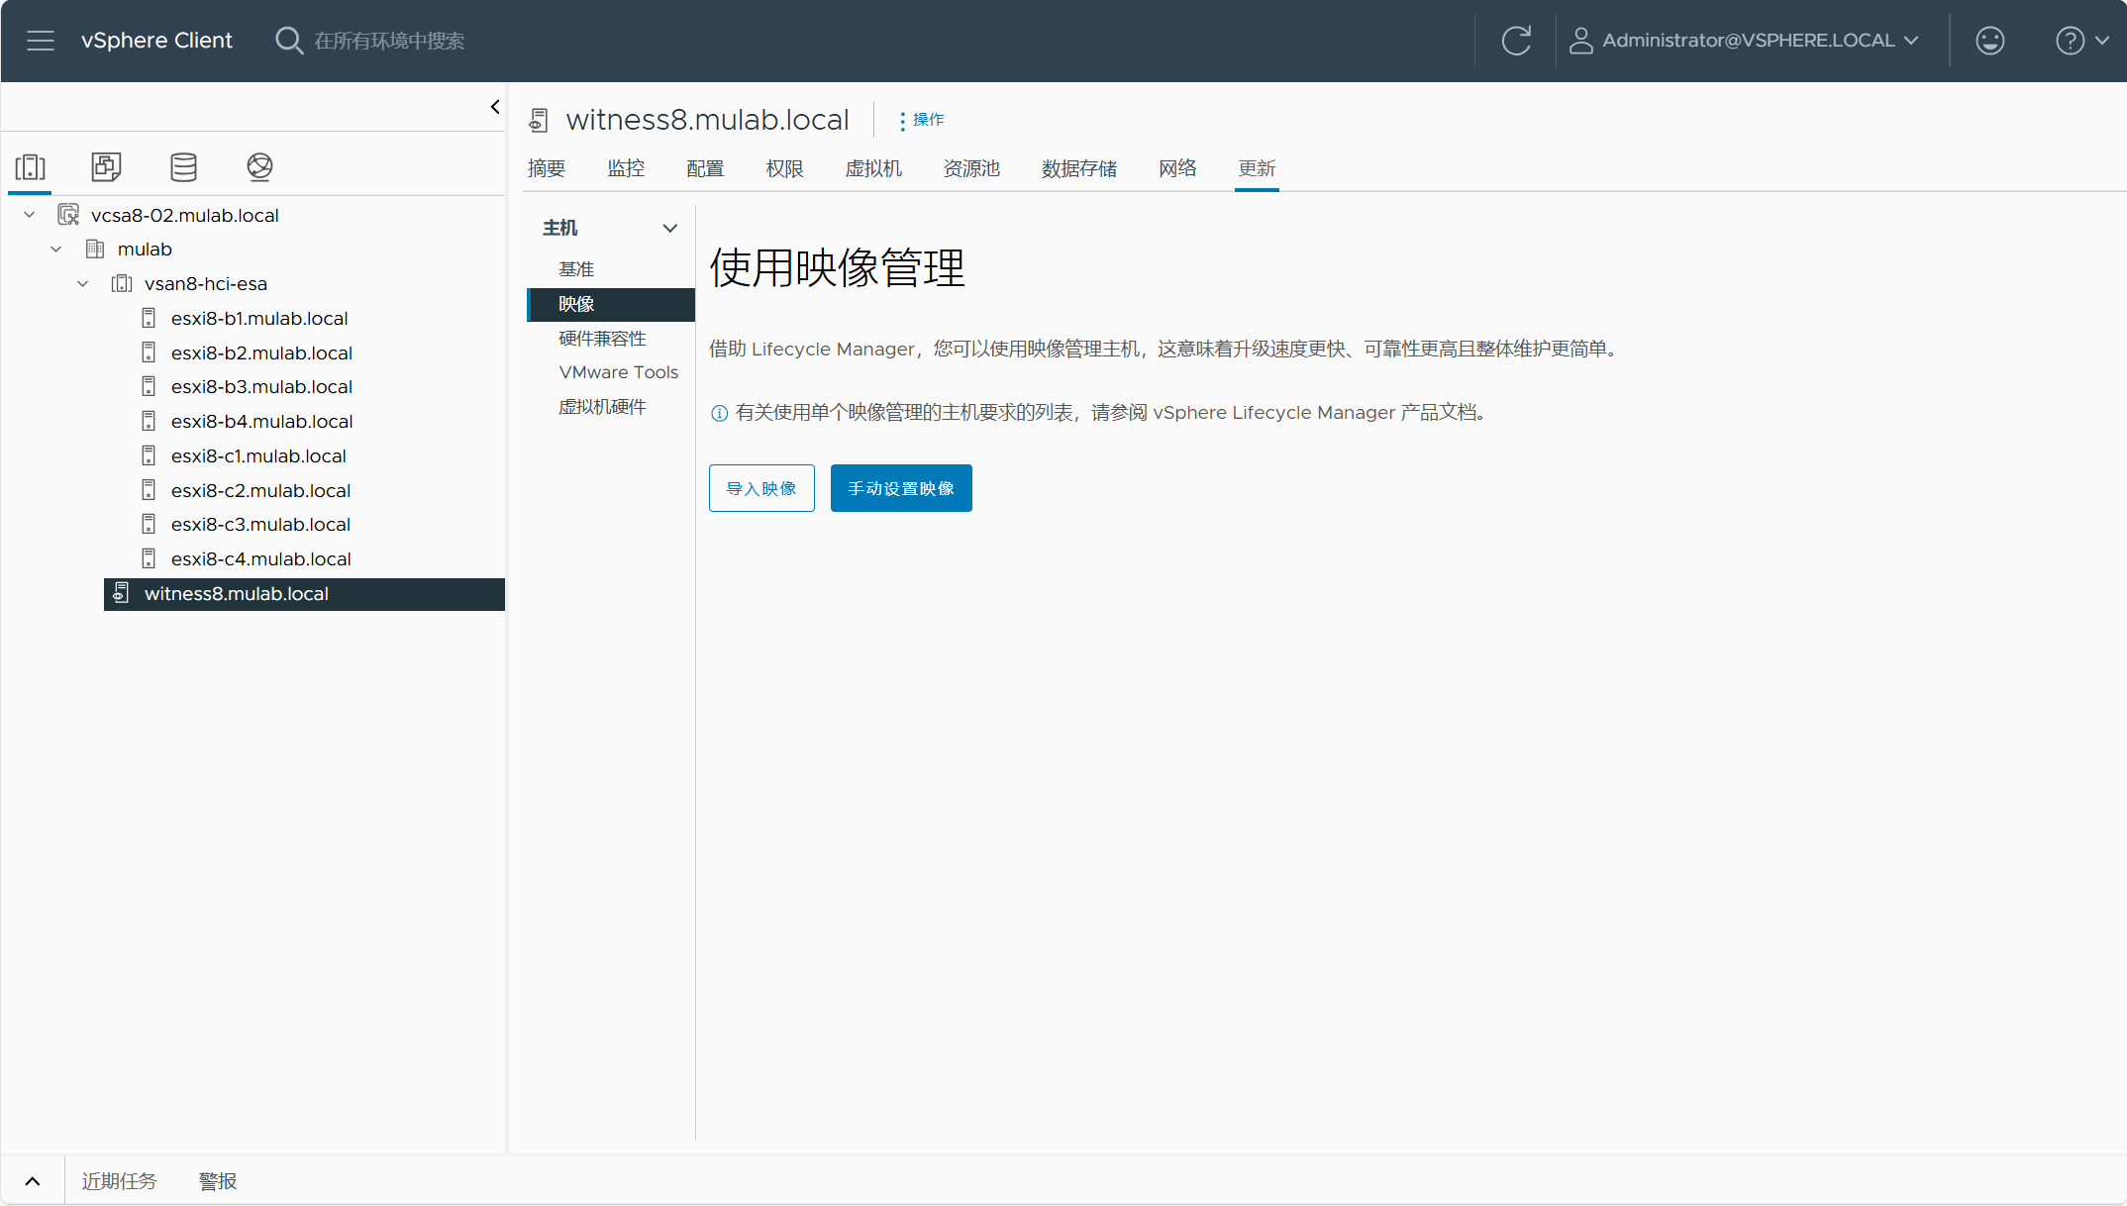Viewport: 2127px width, 1206px height.
Task: Expand the bottom tasks panel arrow
Action: tap(33, 1180)
